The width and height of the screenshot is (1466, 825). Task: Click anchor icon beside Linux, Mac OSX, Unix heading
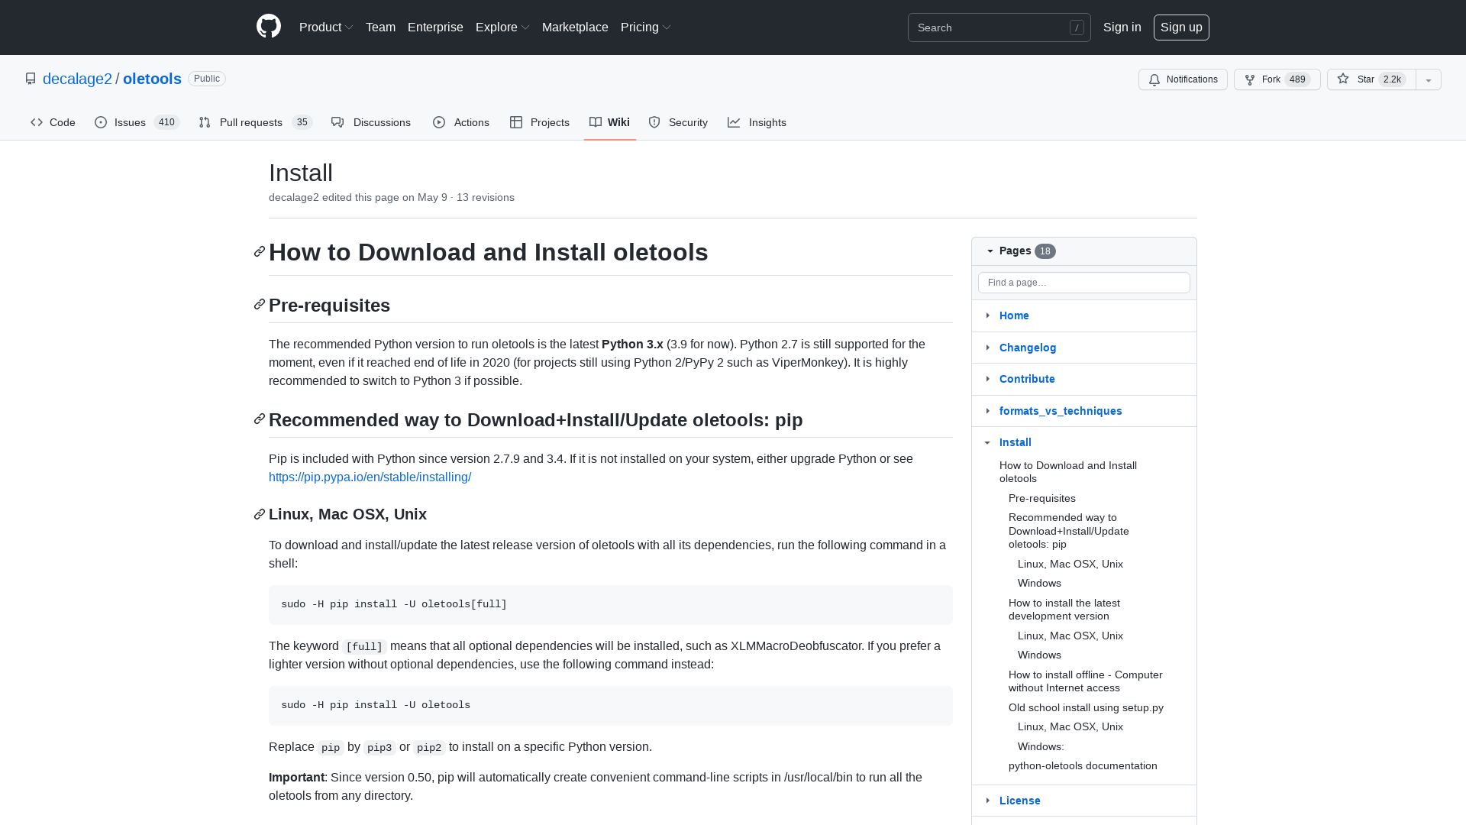click(260, 514)
